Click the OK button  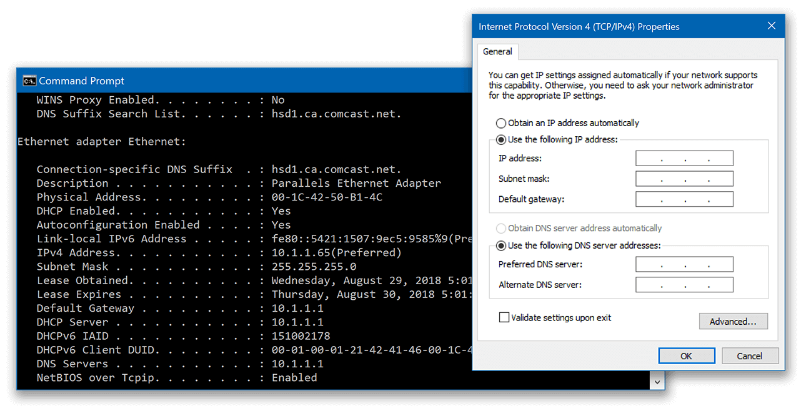point(686,355)
